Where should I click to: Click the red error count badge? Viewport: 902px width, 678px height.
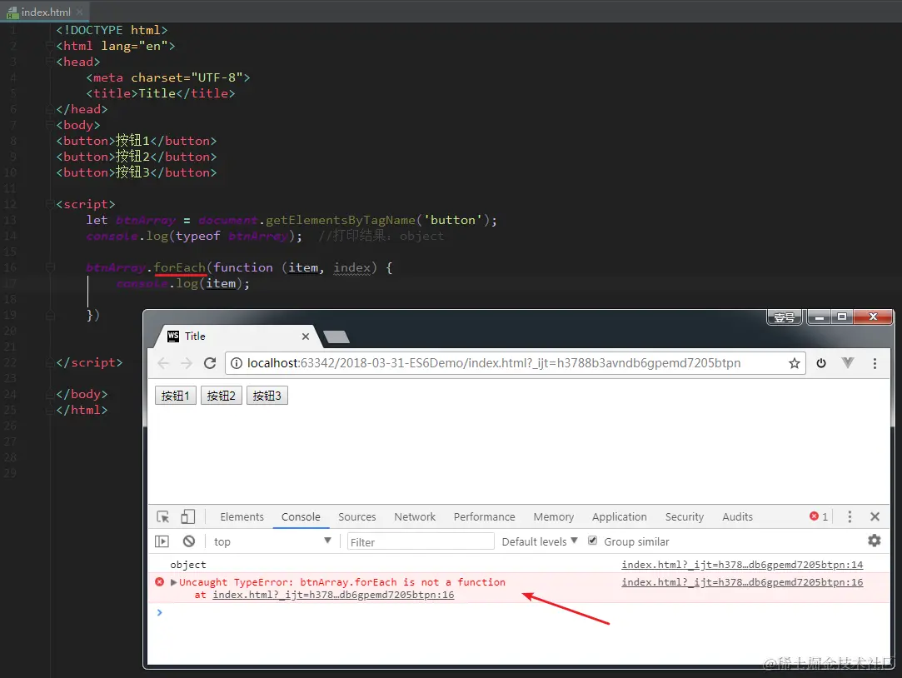pos(819,516)
